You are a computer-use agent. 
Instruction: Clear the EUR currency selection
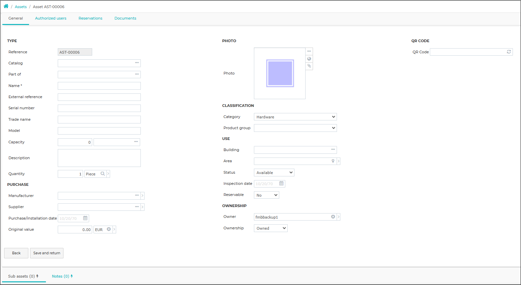(x=109, y=229)
